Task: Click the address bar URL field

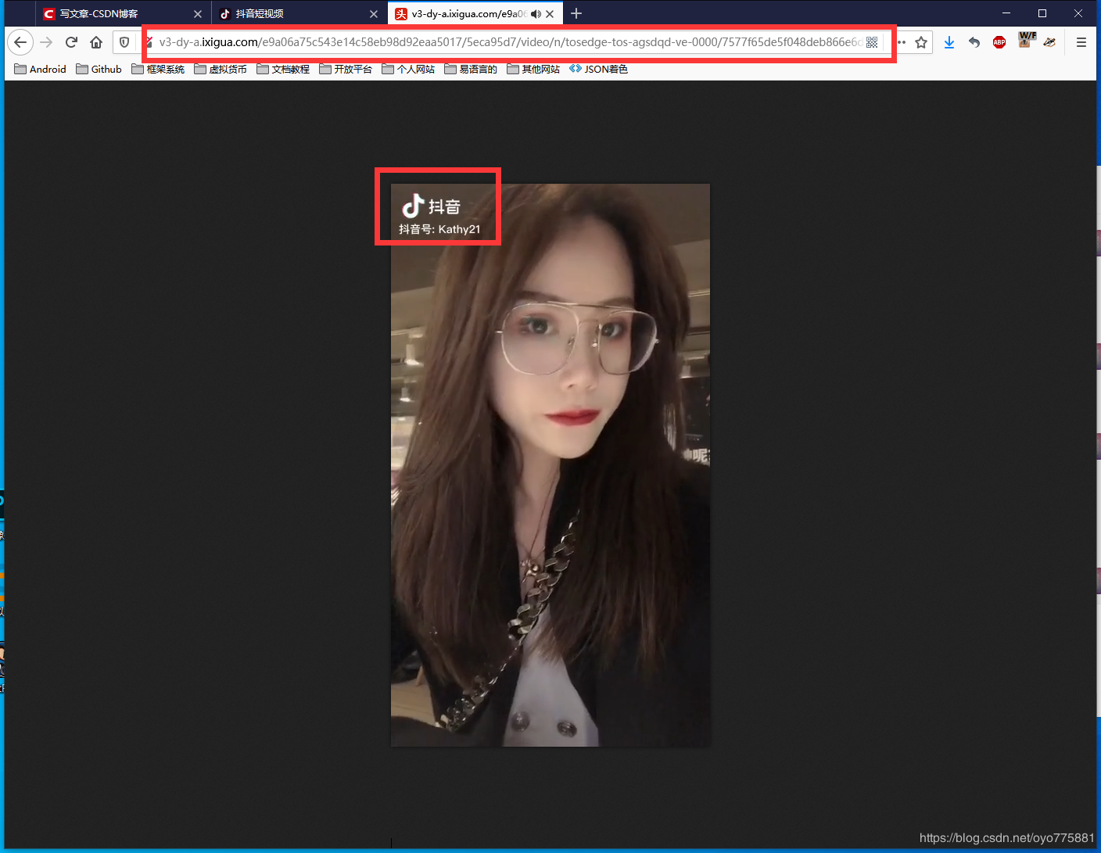Action: tap(508, 42)
